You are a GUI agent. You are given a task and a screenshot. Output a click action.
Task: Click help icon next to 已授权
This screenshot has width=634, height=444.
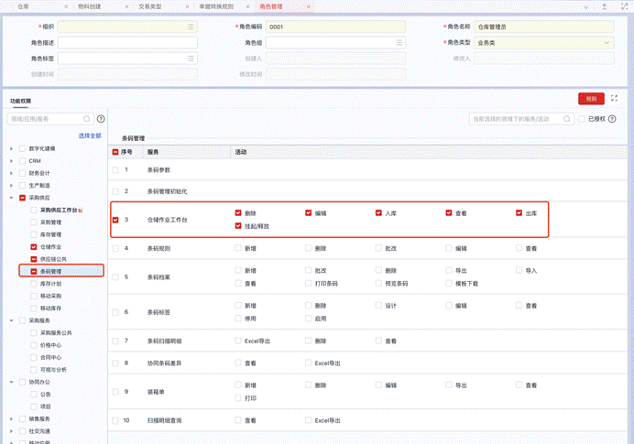point(613,119)
